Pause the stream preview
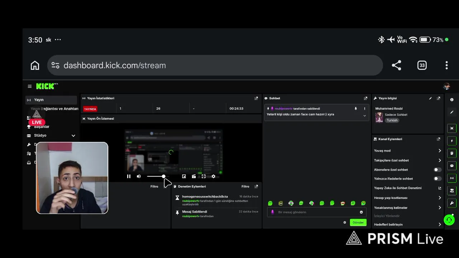Screen dimensions: 459x258 tap(129, 176)
